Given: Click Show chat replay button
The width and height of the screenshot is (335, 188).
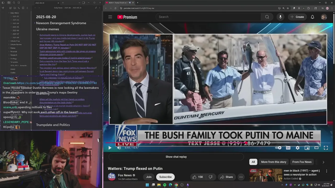Looking at the screenshot, I should [176, 157].
